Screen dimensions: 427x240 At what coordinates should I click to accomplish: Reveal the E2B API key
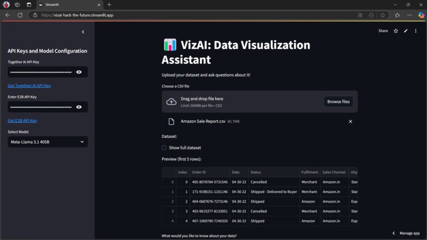pos(79,107)
